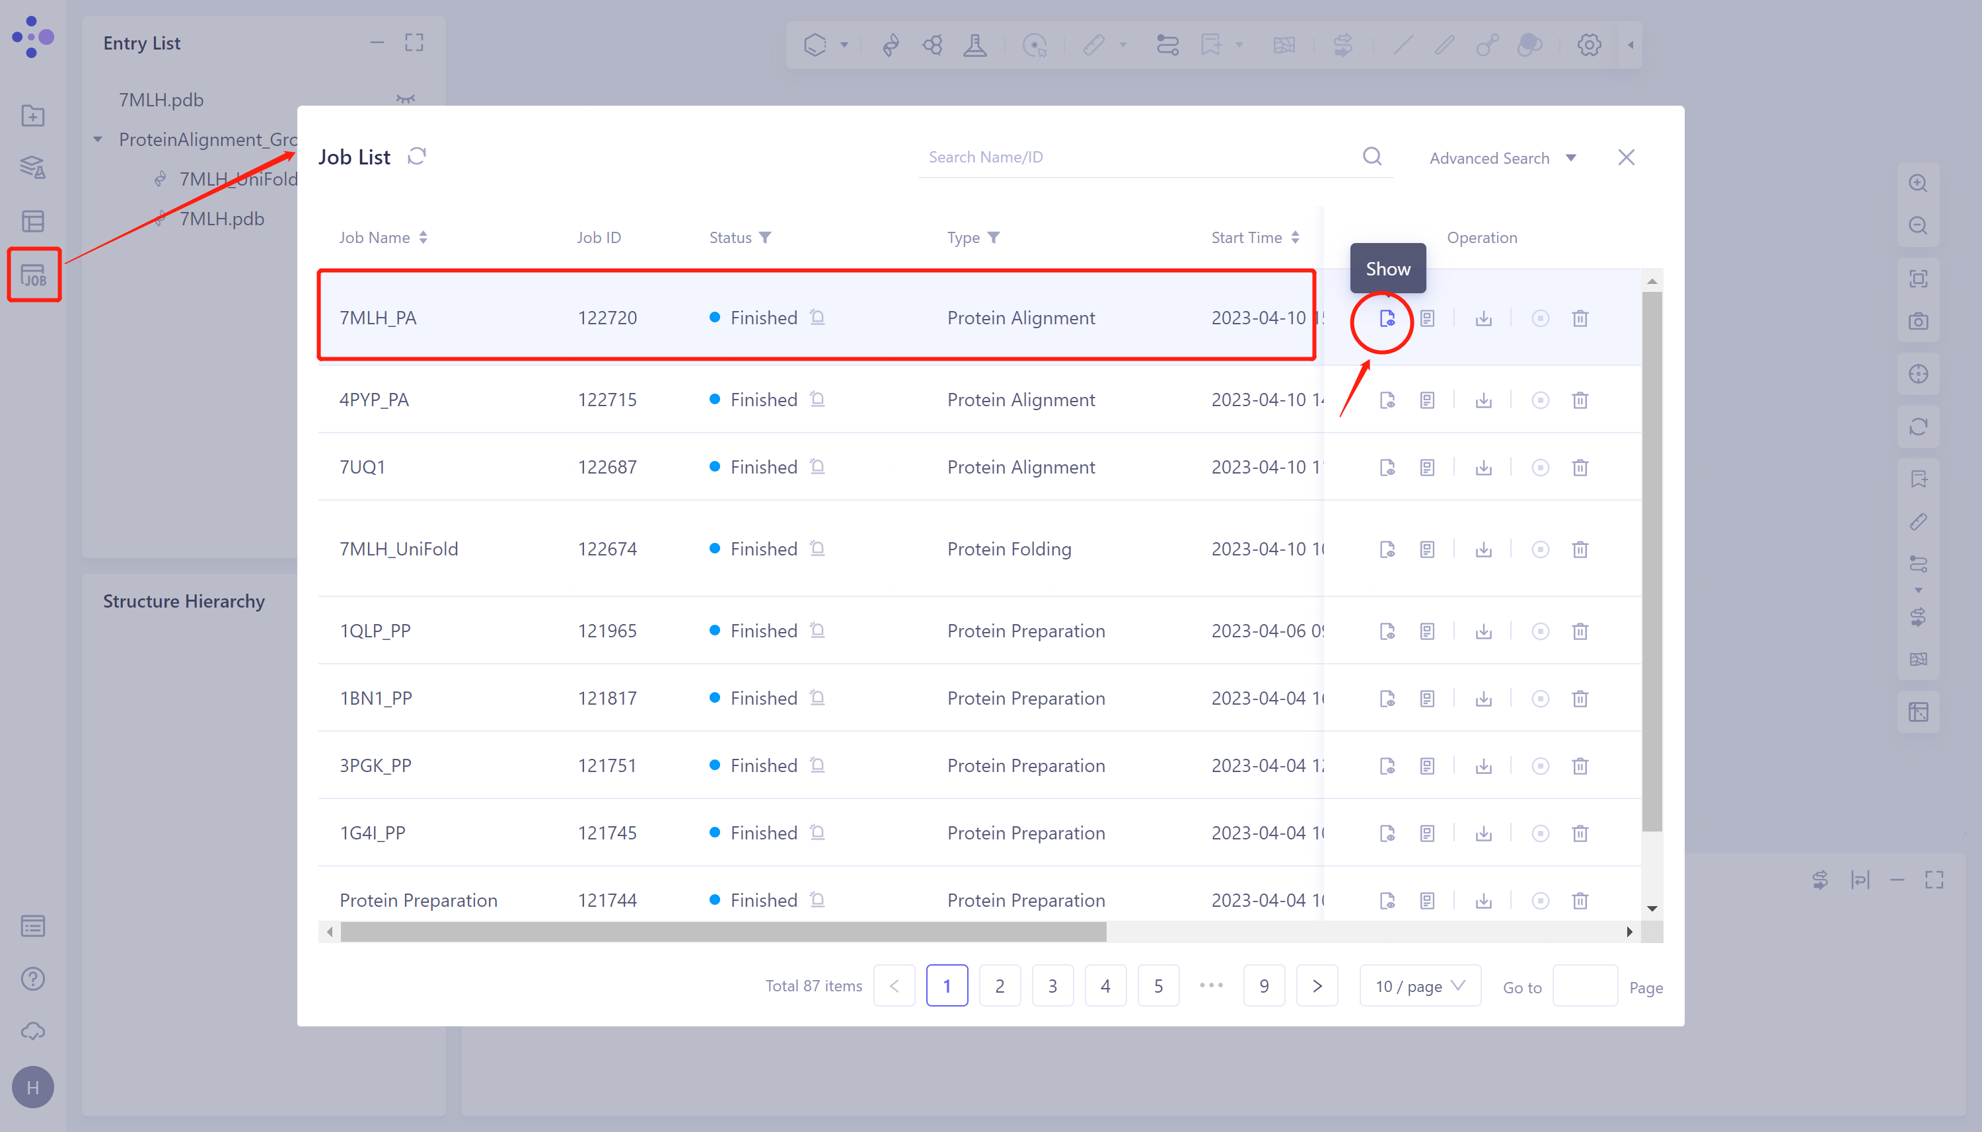Viewport: 1982px width, 1132px height.
Task: Toggle notification bell for 7MLH_PA job
Action: click(817, 317)
